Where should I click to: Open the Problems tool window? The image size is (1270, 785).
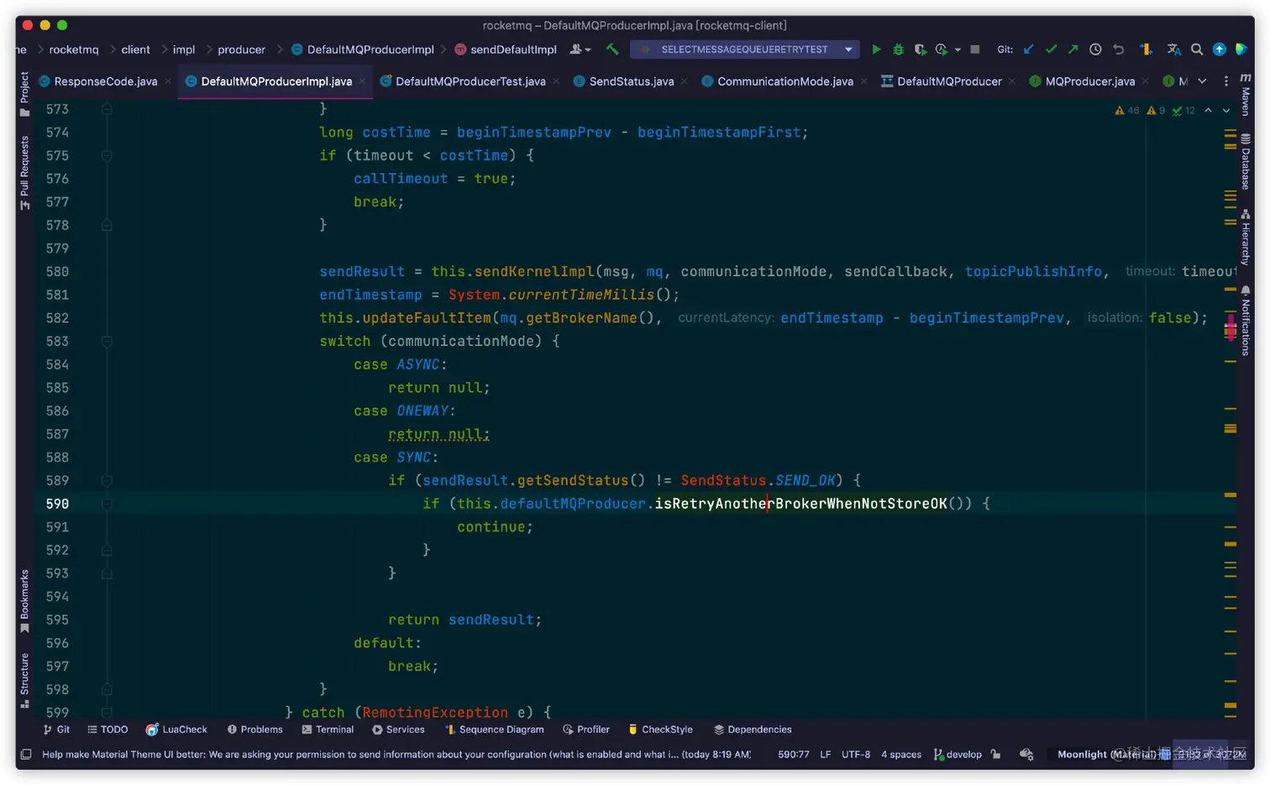255,730
